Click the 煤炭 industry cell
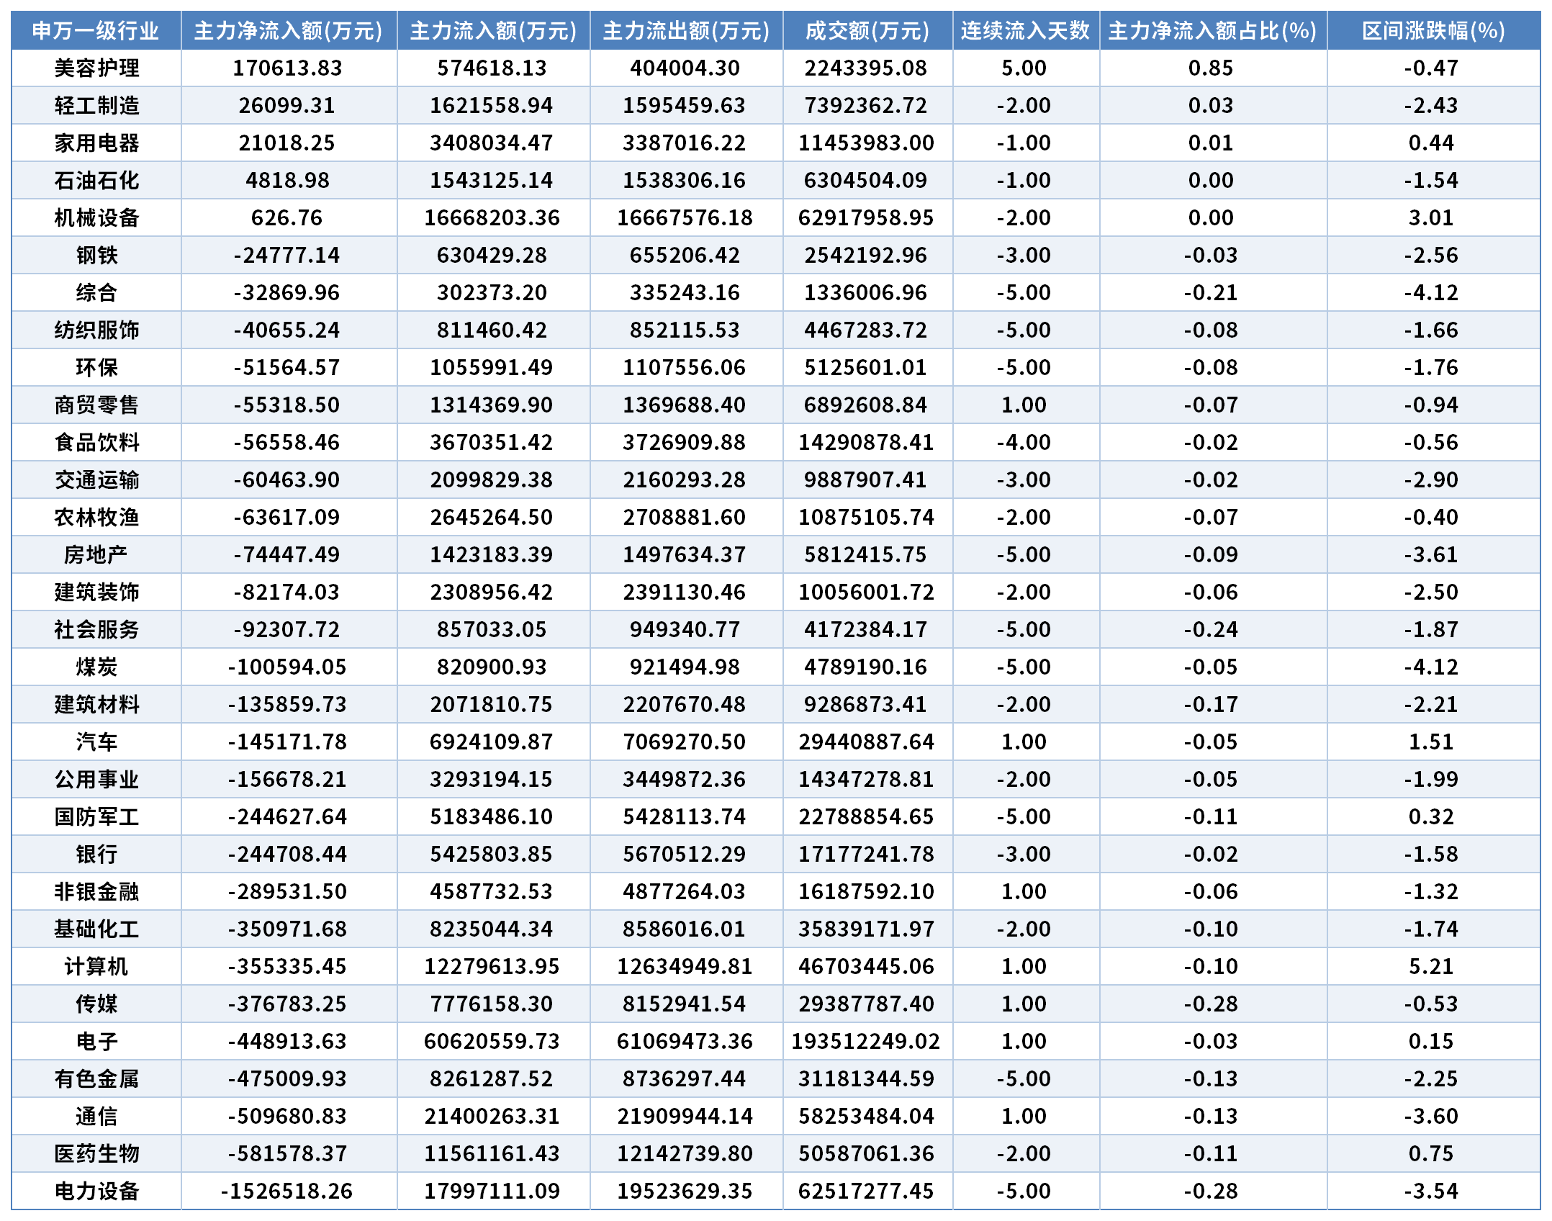 point(96,667)
